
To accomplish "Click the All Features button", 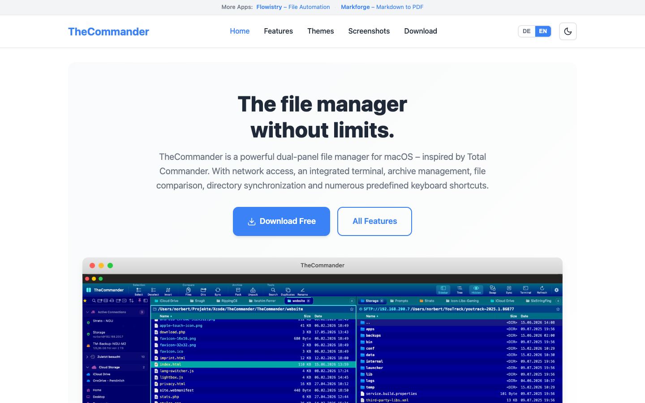I will [374, 221].
